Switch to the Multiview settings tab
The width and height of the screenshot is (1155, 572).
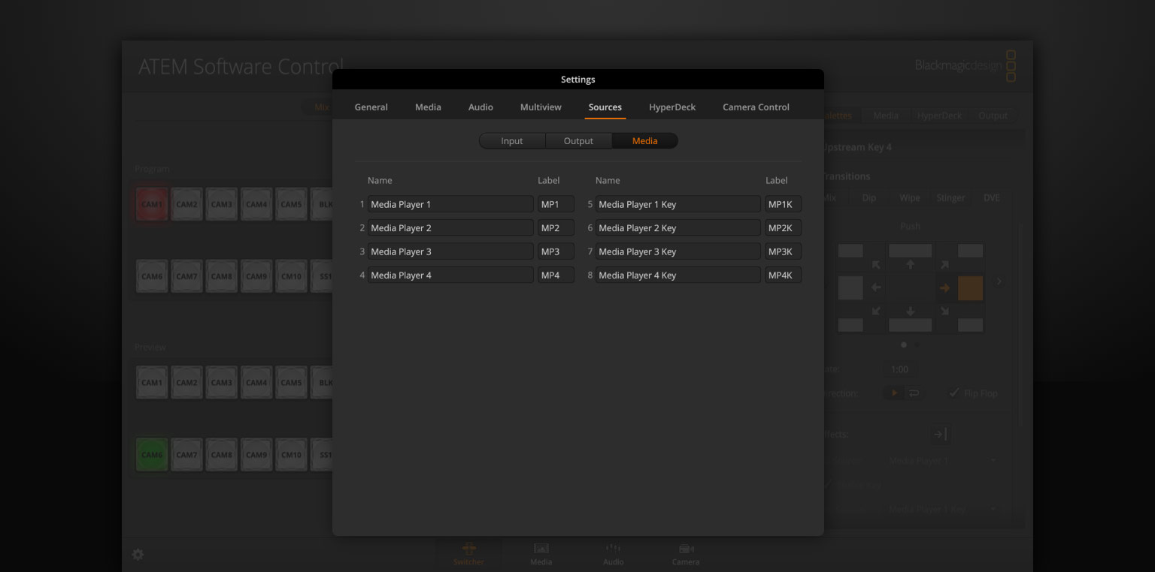coord(541,107)
